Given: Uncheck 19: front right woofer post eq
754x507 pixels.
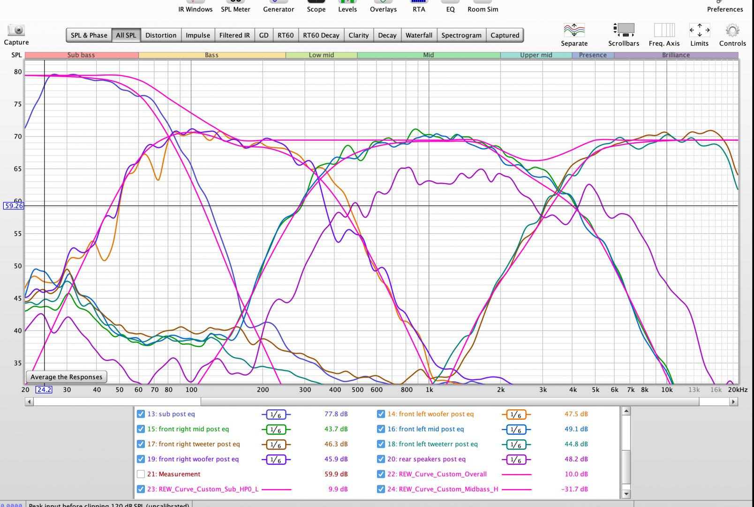Looking at the screenshot, I should coord(141,459).
